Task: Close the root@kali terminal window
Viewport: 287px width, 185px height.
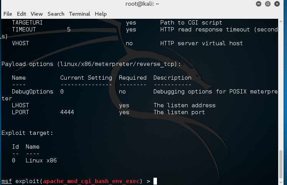Action: [x=277, y=4]
